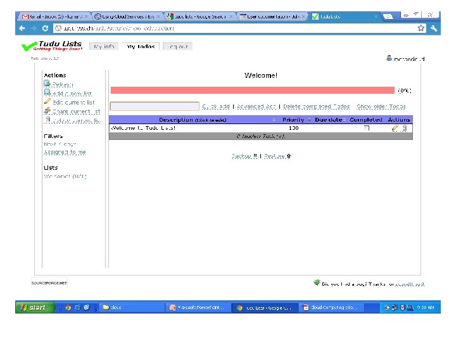Open the My info tab

(x=104, y=46)
